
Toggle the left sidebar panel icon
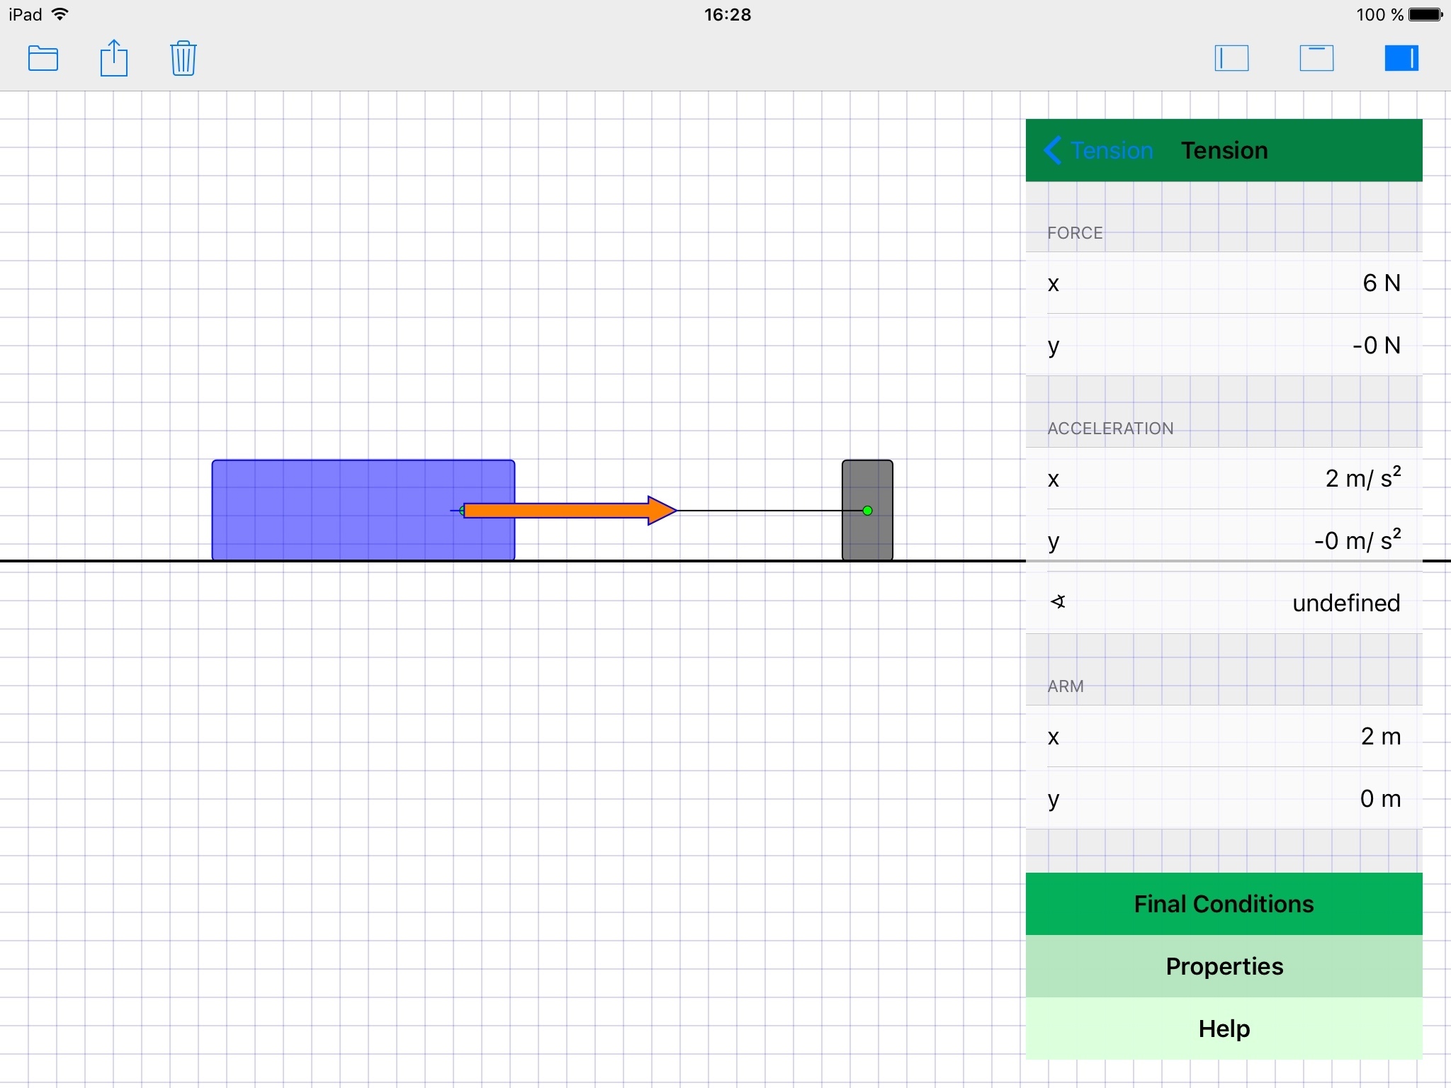point(1231,58)
